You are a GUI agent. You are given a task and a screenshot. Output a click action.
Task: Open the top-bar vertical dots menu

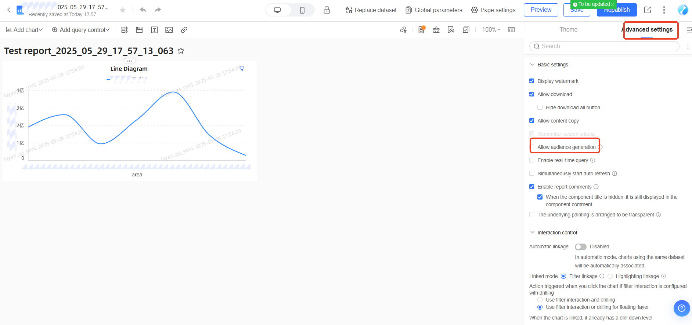pos(664,10)
